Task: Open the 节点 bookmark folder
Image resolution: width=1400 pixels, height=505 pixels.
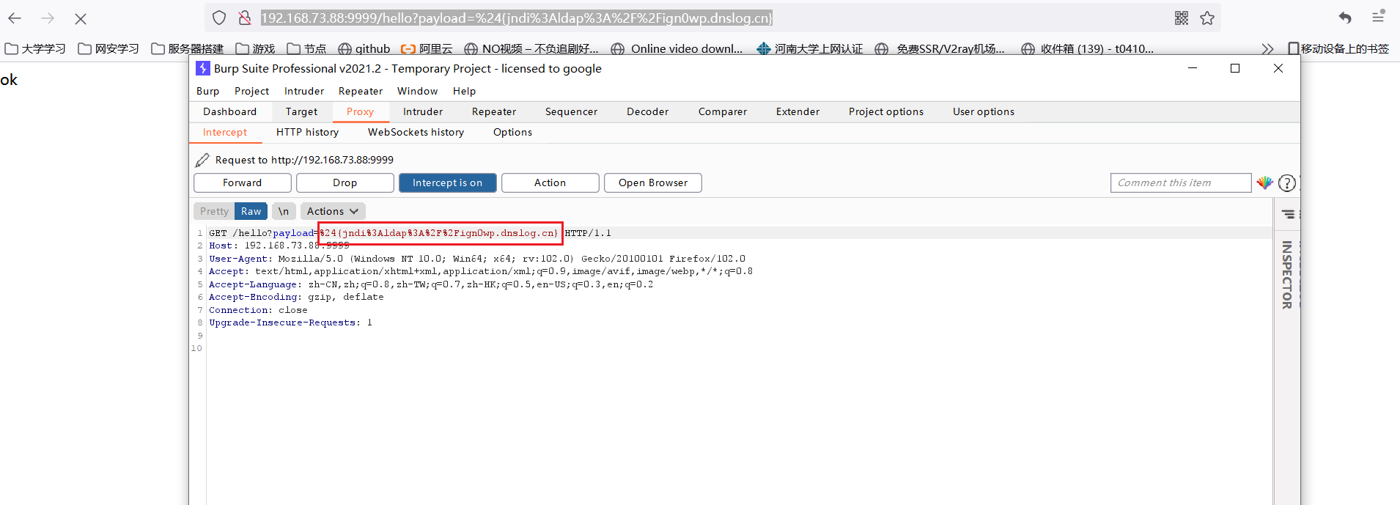Action: click(306, 49)
